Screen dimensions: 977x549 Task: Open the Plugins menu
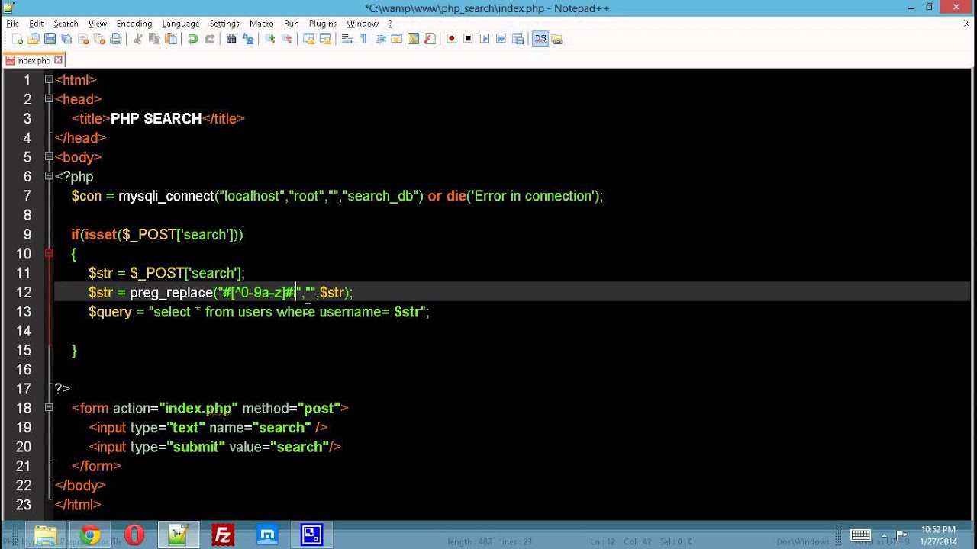[x=322, y=24]
